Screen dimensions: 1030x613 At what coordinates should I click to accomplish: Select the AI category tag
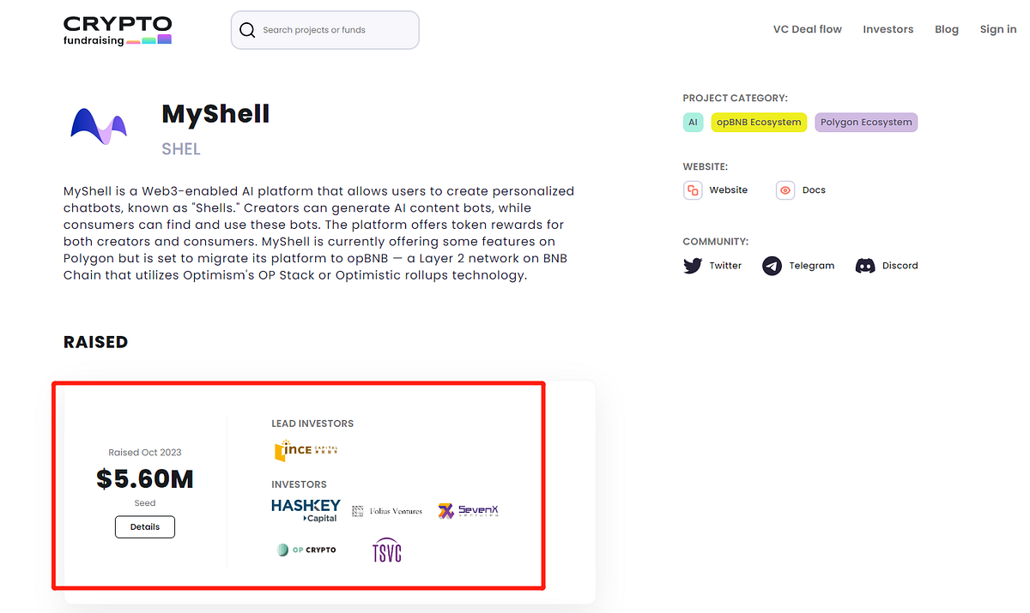(693, 122)
